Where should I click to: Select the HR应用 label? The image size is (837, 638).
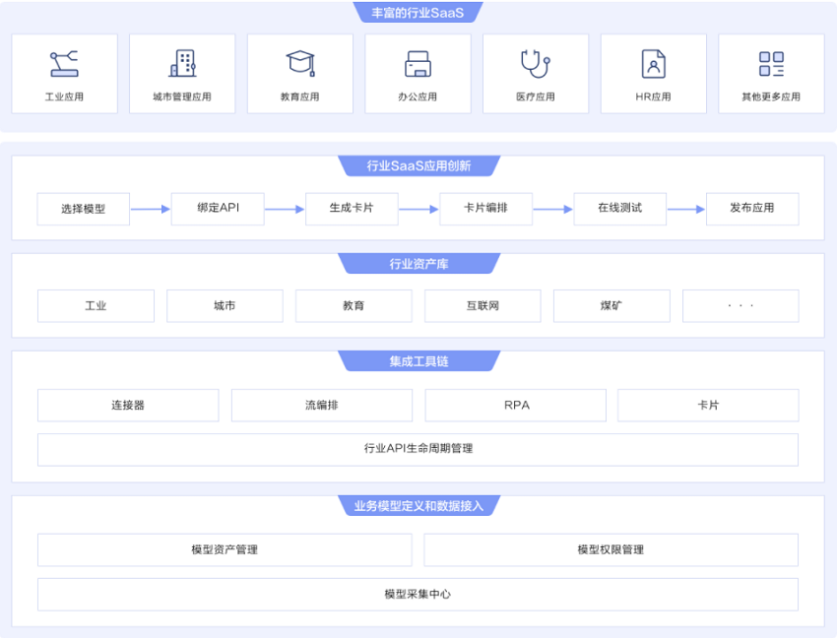pos(654,96)
